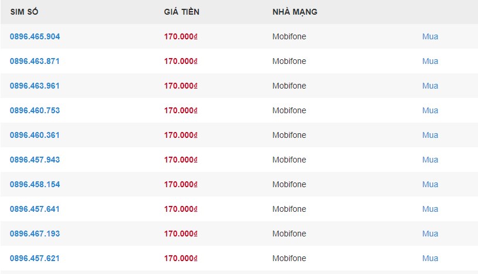Buy SIM 0896.460.753 via Mua link
The height and width of the screenshot is (274, 478).
pyautogui.click(x=430, y=110)
